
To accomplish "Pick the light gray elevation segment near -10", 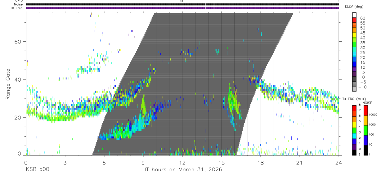I will point(354,88).
